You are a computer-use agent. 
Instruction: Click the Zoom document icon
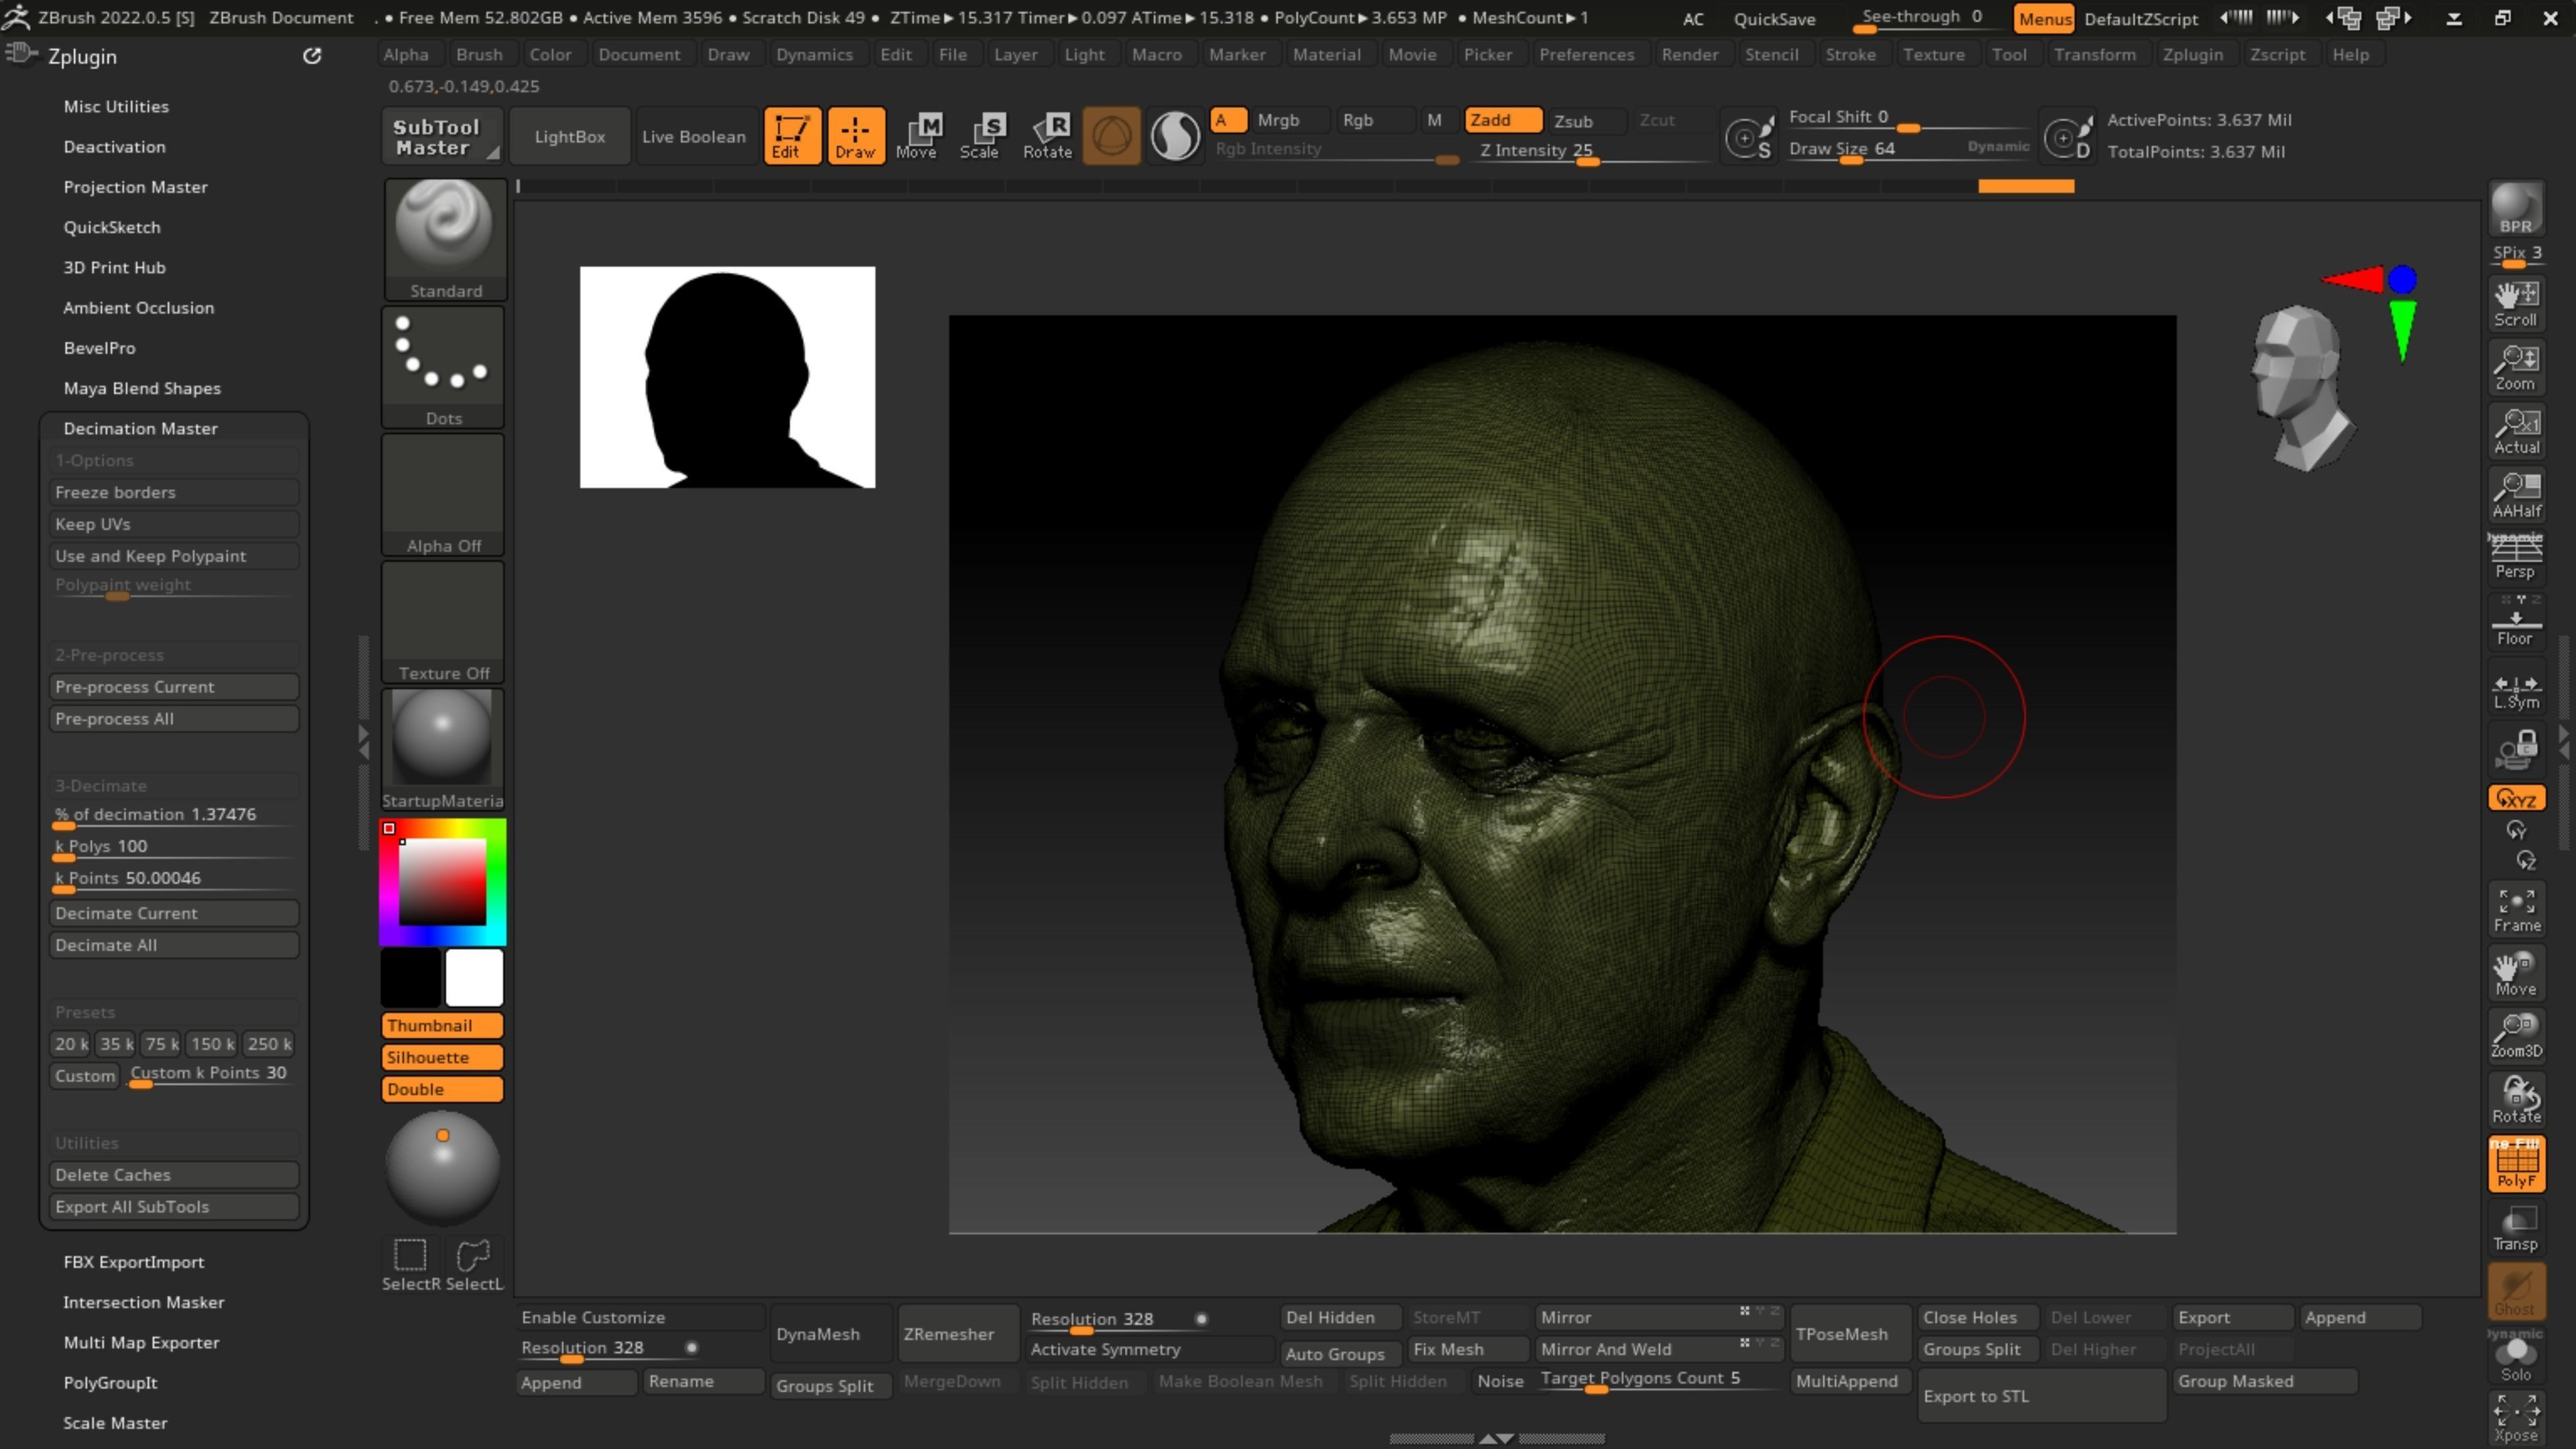click(2516, 367)
